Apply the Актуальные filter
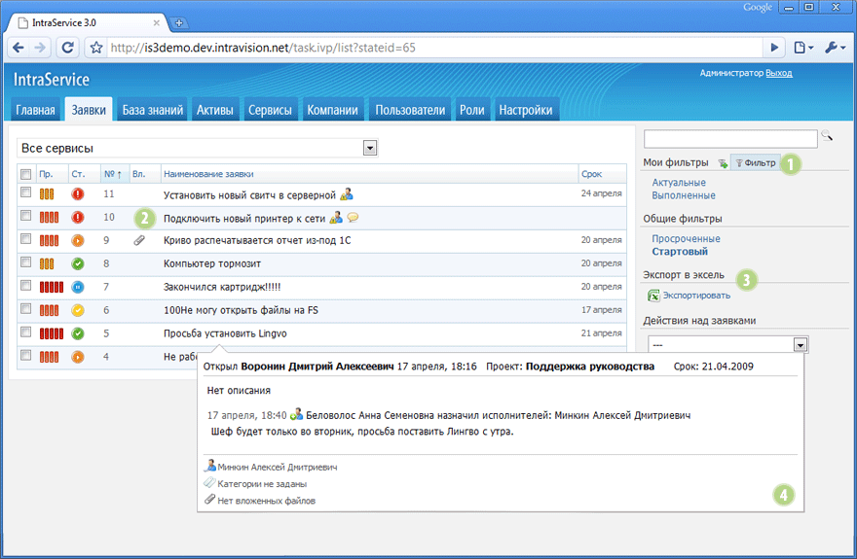The width and height of the screenshot is (857, 559). coord(679,183)
